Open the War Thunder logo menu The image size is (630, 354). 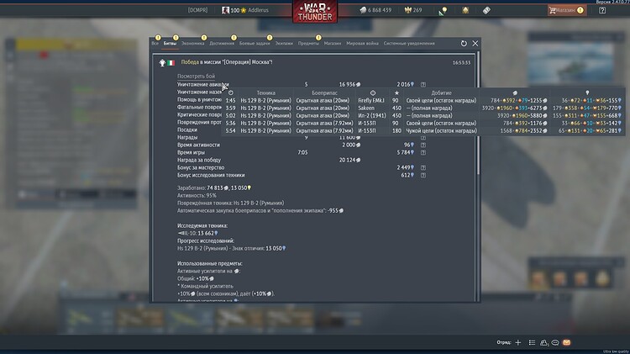tap(315, 11)
